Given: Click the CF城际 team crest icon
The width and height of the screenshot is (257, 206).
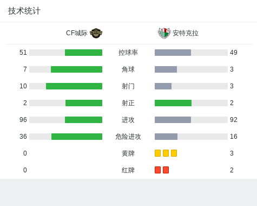Looking at the screenshot, I should pyautogui.click(x=96, y=33).
